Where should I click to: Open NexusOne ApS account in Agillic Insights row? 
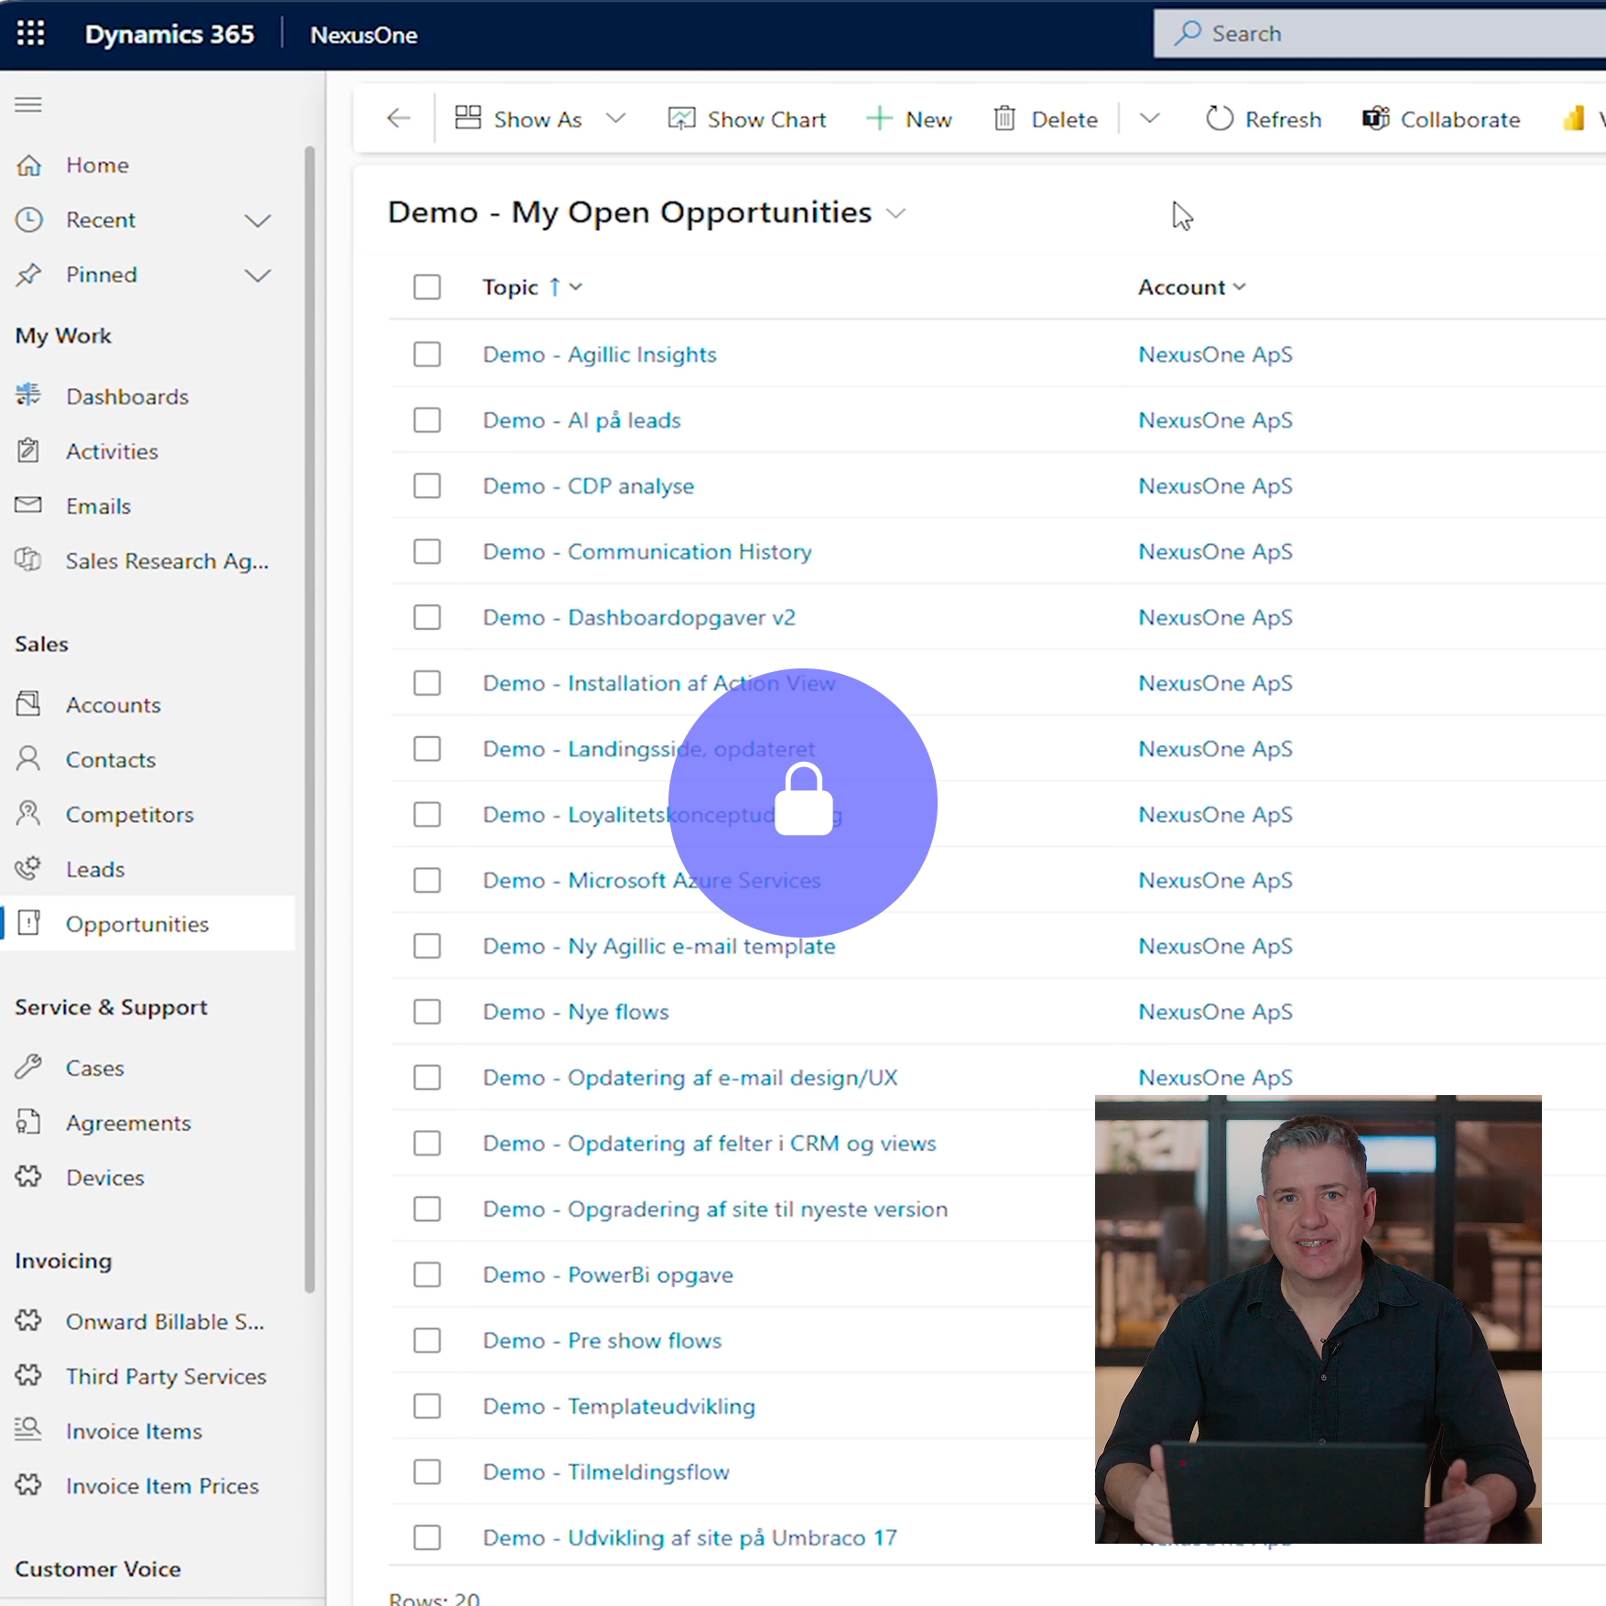(1215, 354)
